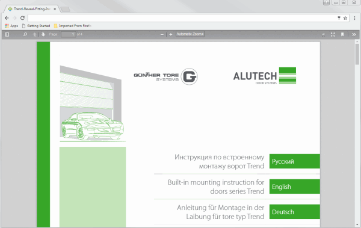Click the vertical scrollbar thumb
This screenshot has width=361, height=228.
point(357,54)
